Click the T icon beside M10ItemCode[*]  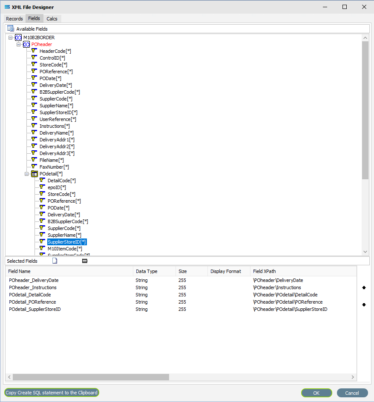tap(42, 248)
